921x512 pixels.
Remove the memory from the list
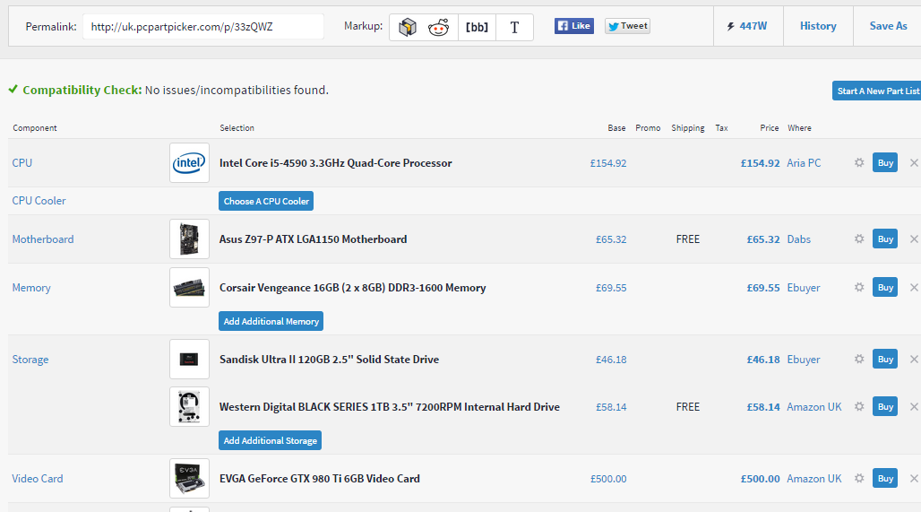point(914,288)
